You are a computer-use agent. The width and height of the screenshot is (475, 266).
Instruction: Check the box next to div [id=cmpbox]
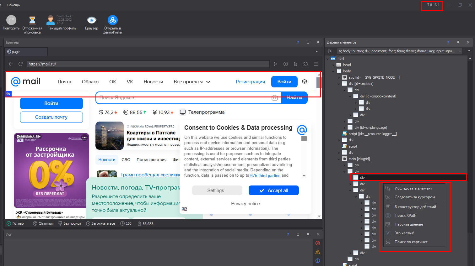tap(344, 84)
